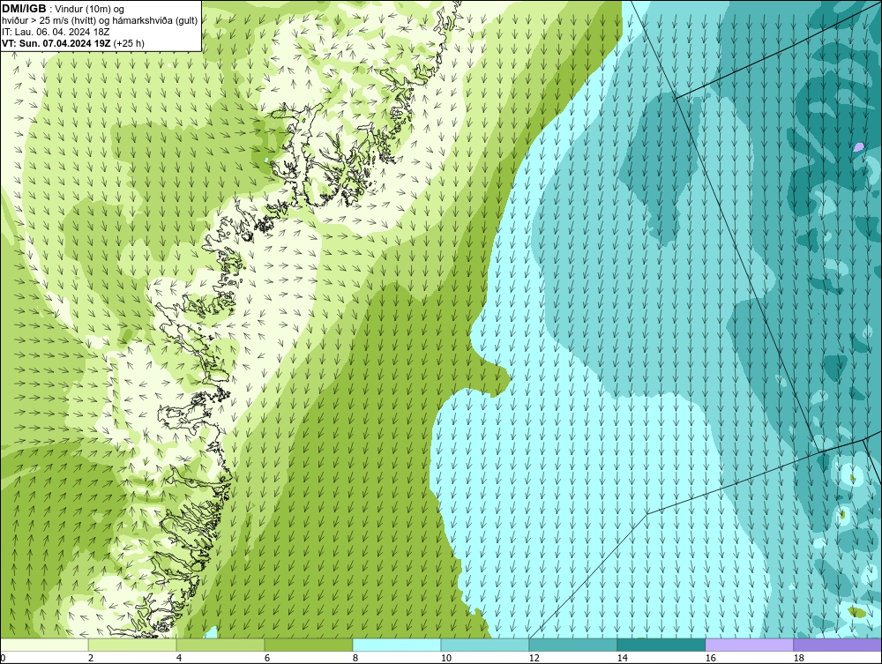
Task: Click the small lavender gust patch on the map
Action: coord(858,146)
